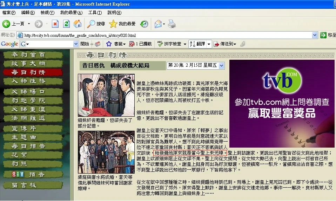
Task: Open the 書籤 bookmarks dropdown arrow
Action: tap(124, 44)
